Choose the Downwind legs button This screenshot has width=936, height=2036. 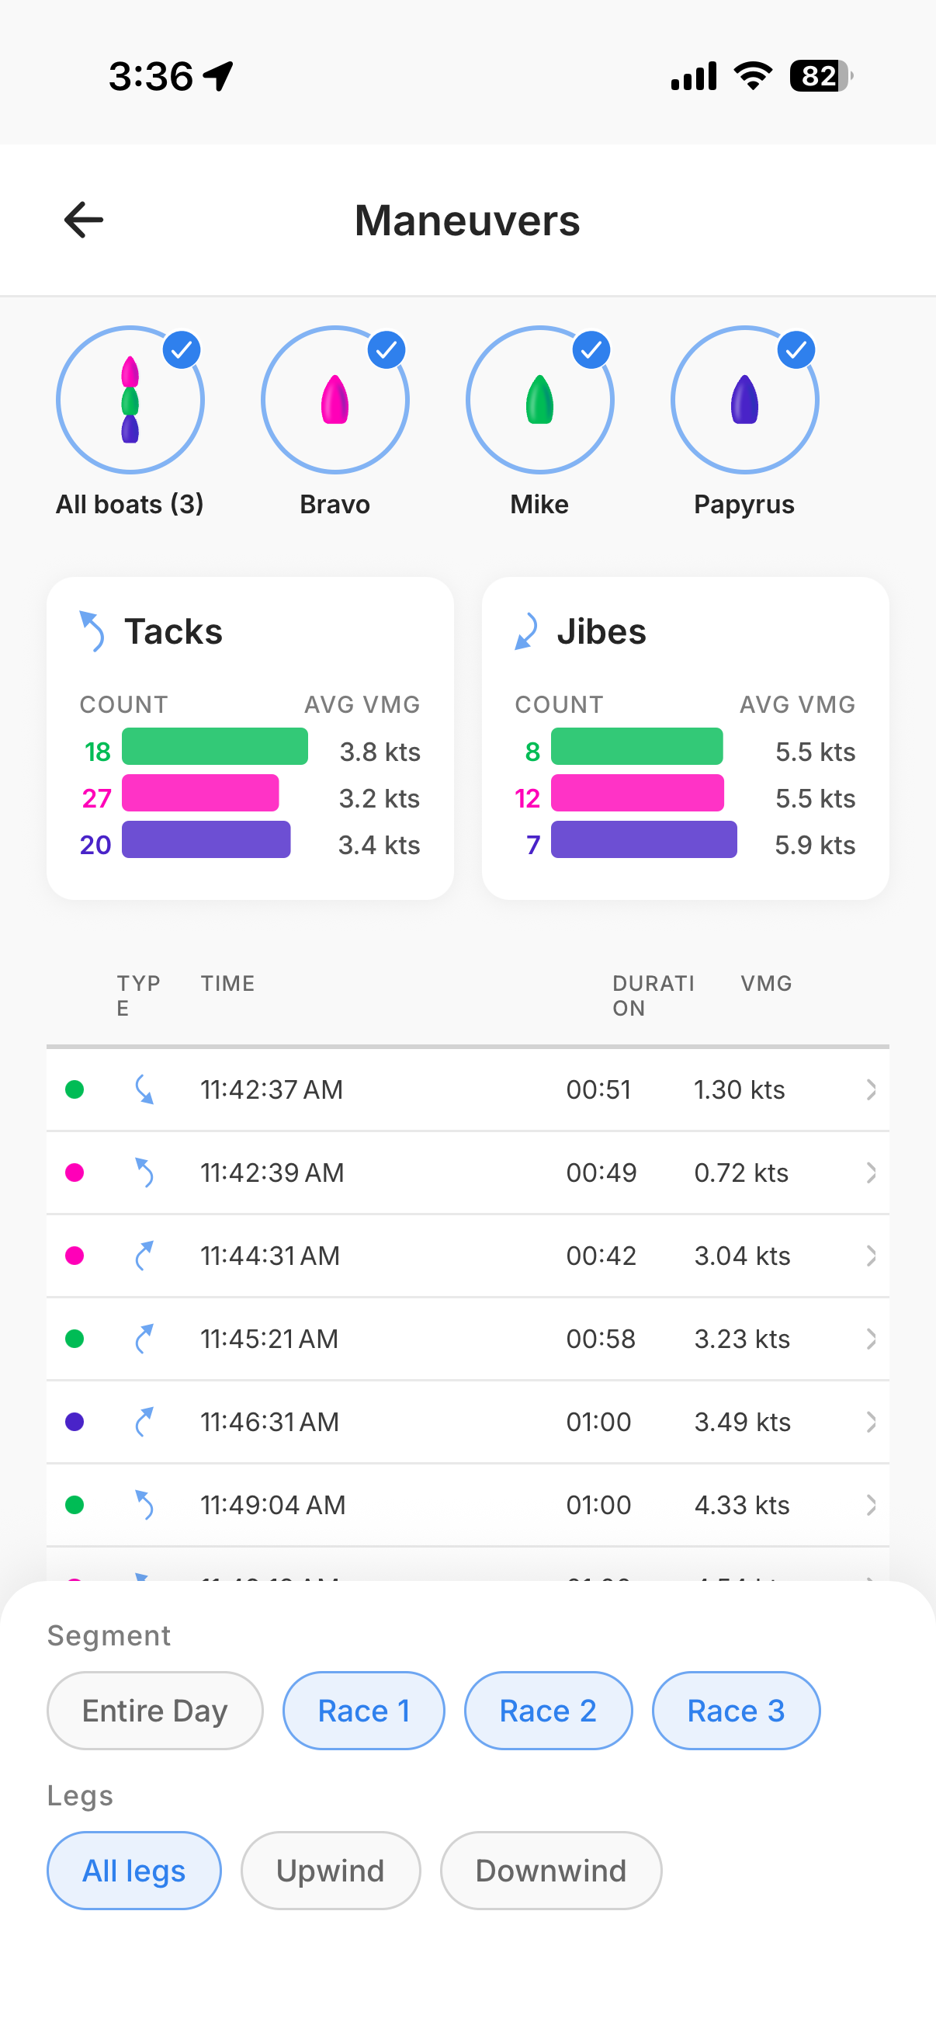550,1871
